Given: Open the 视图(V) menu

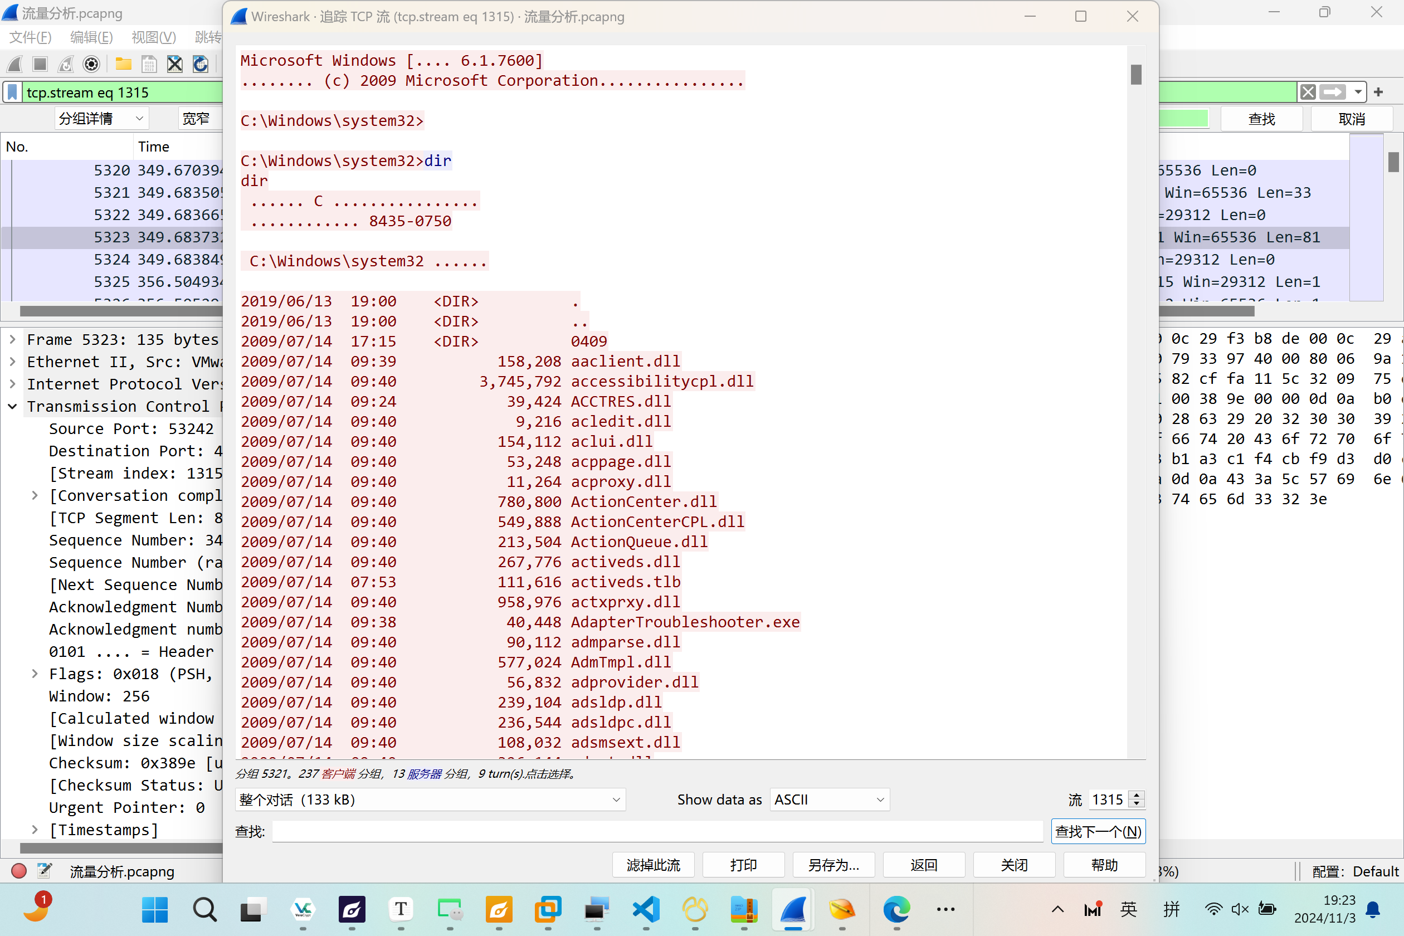Looking at the screenshot, I should click(x=153, y=37).
